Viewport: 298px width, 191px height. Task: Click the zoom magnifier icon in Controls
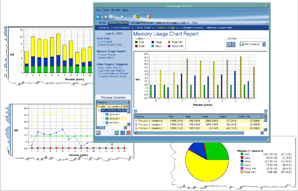(229, 44)
